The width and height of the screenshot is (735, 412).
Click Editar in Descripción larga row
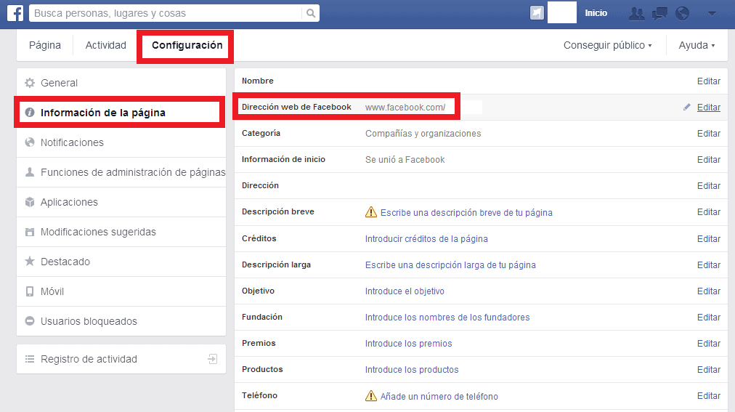click(x=708, y=265)
